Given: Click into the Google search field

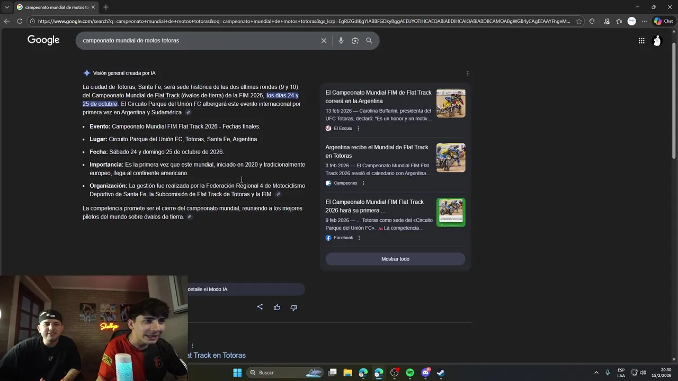Looking at the screenshot, I should pyautogui.click(x=199, y=41).
